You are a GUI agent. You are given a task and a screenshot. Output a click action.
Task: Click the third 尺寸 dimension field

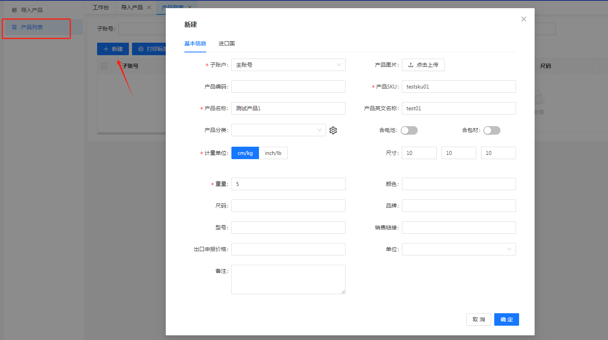click(499, 153)
